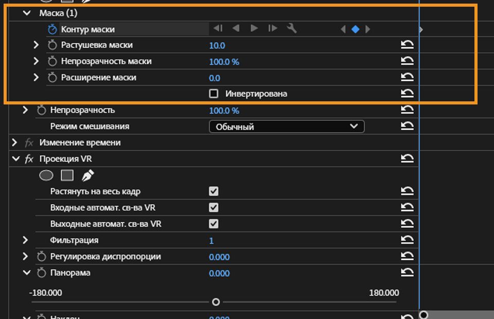Reset Непрозрачность маски parameter
Viewport: 494px width, 319px height.
(x=407, y=61)
